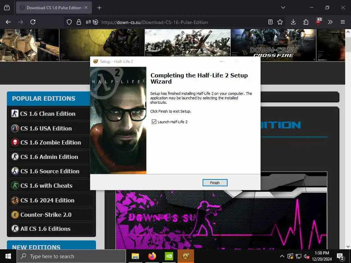Click the POPULAR EDITIONS header

coord(44,98)
